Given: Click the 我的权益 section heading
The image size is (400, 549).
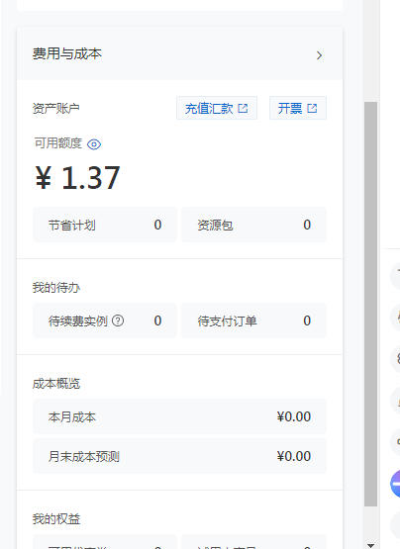Looking at the screenshot, I should pos(56,519).
